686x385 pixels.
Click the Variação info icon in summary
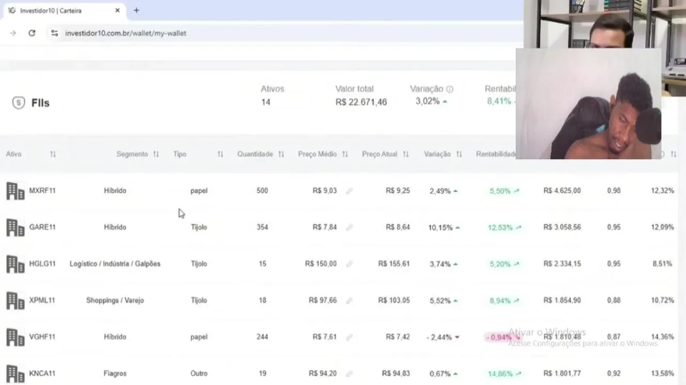tap(449, 89)
